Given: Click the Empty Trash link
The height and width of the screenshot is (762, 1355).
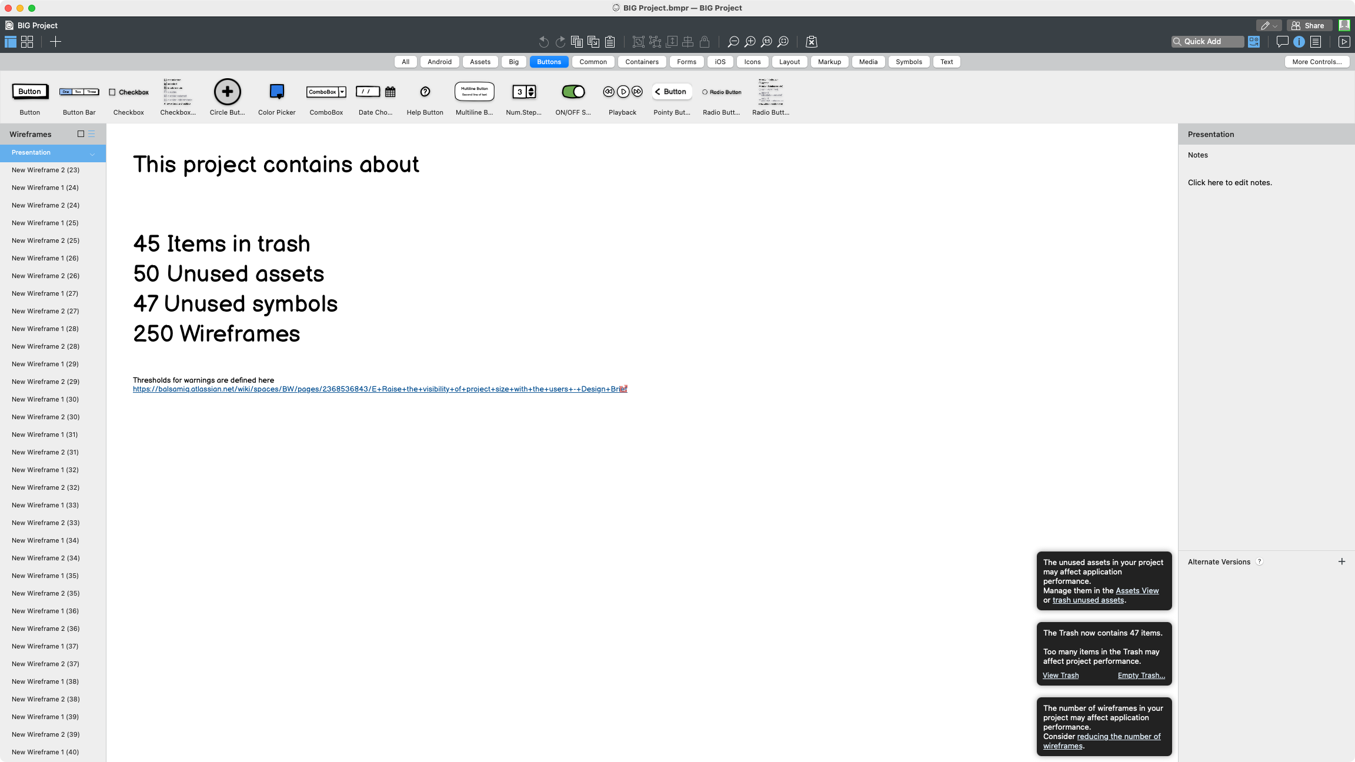Looking at the screenshot, I should pos(1141,676).
